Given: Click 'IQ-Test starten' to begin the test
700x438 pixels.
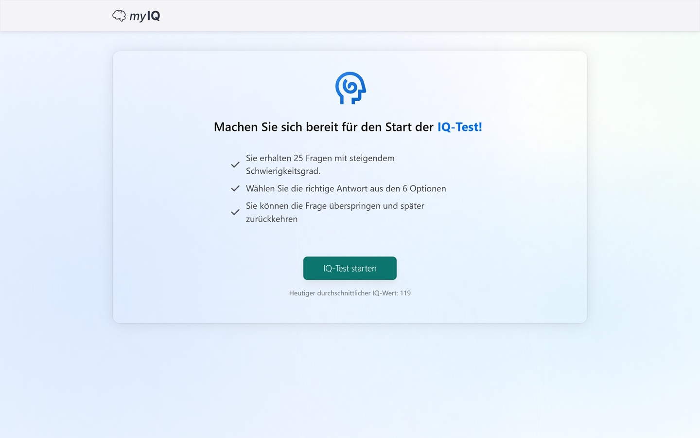Looking at the screenshot, I should tap(350, 268).
